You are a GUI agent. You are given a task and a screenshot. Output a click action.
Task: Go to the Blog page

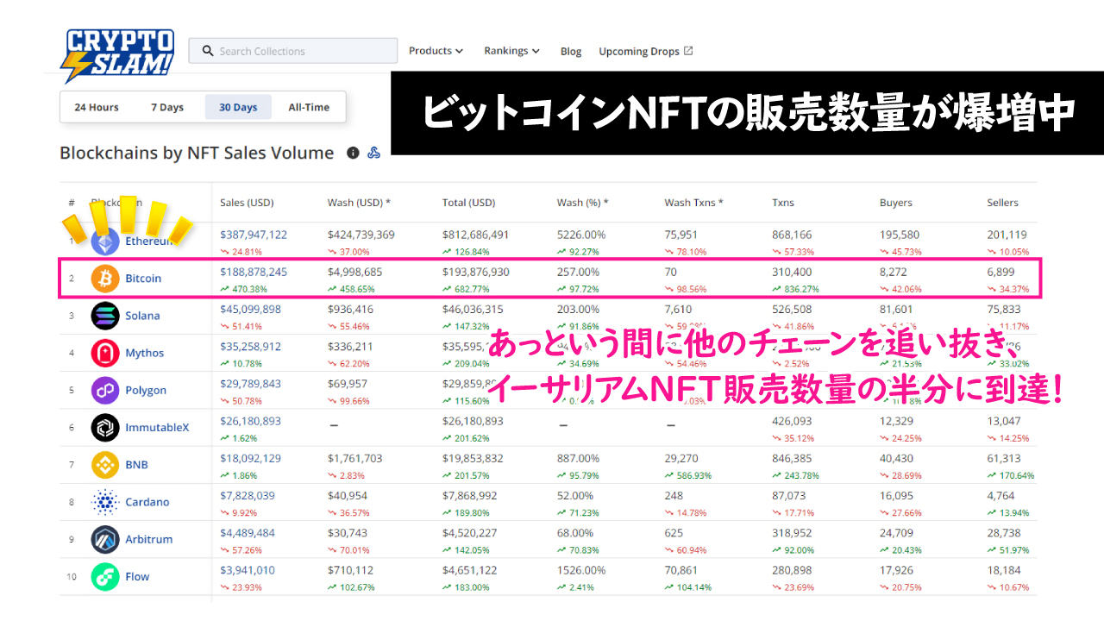click(571, 52)
